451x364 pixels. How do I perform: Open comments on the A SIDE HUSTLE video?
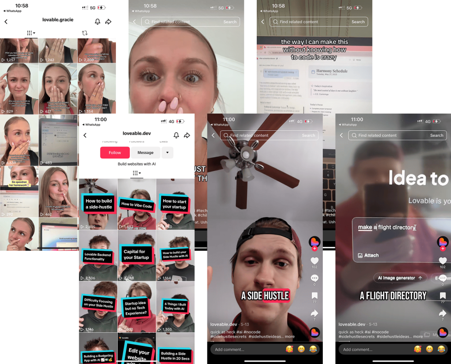point(314,278)
